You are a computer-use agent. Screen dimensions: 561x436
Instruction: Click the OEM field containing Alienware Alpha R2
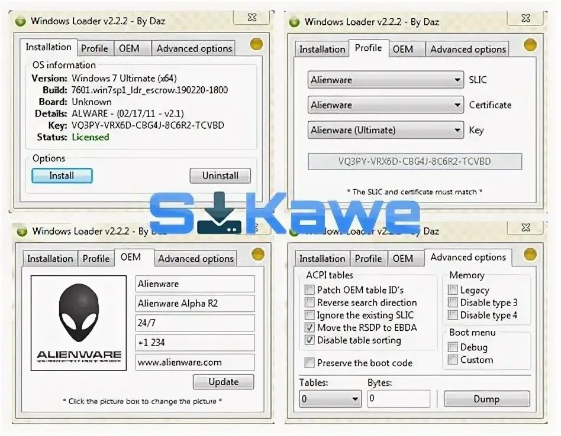tap(195, 304)
